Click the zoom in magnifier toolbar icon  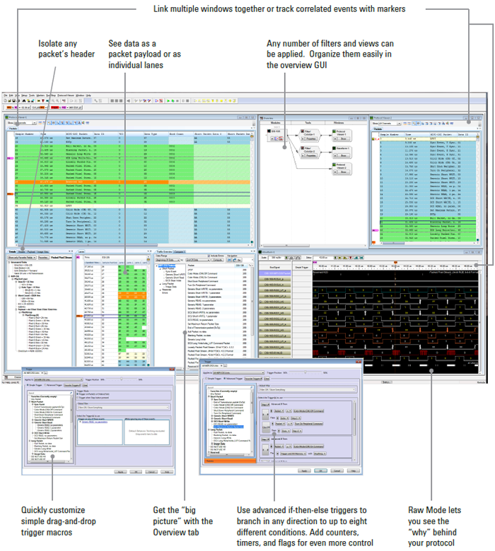pos(53,101)
